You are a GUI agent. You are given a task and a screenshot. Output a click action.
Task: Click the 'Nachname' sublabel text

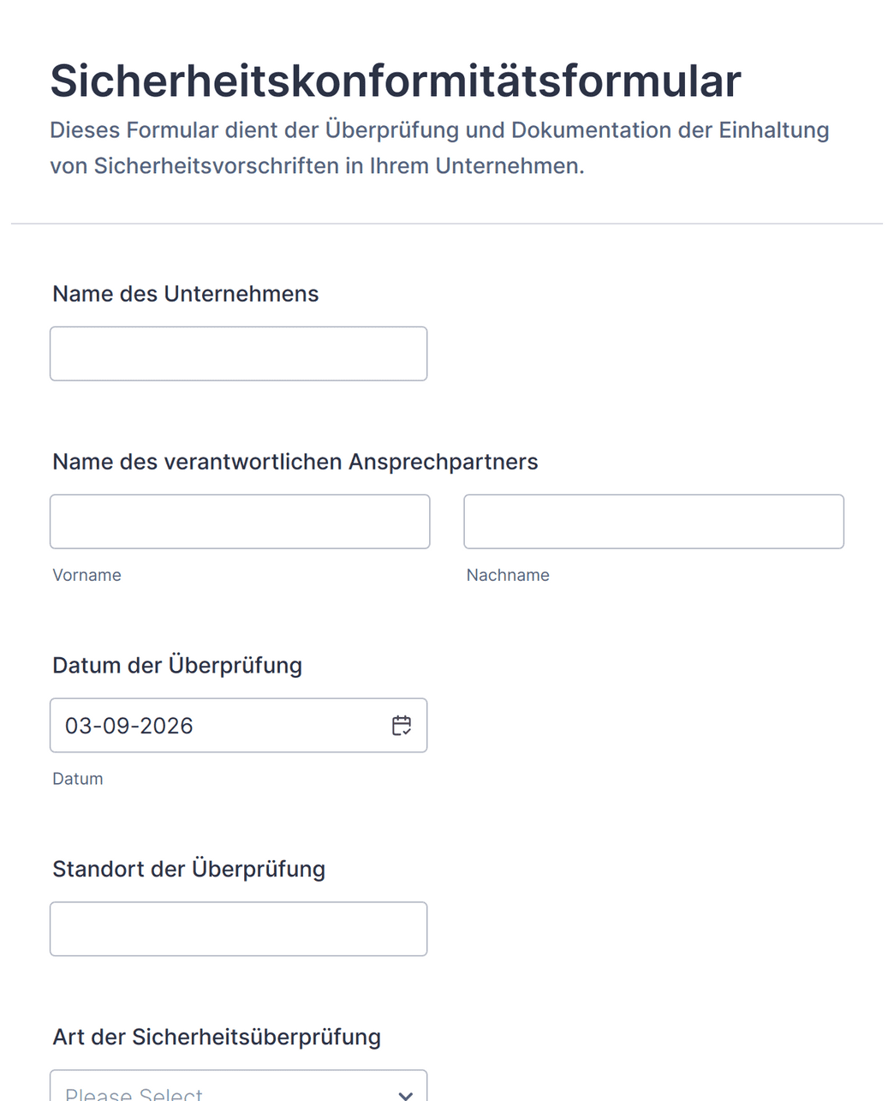[508, 575]
